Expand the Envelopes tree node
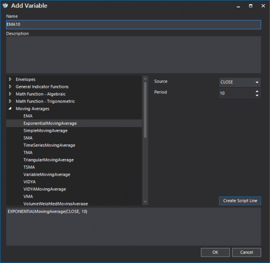This screenshot has height=263, width=270. pyautogui.click(x=10, y=79)
